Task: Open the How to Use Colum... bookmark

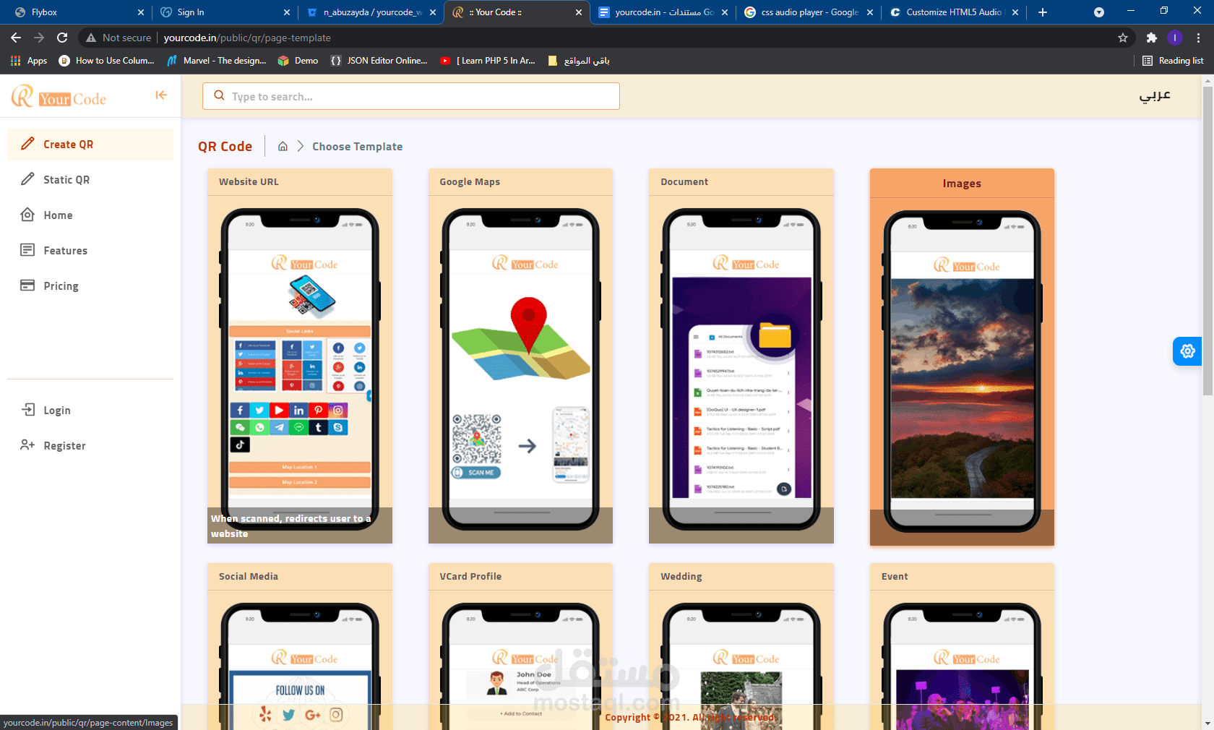Action: tap(106, 61)
